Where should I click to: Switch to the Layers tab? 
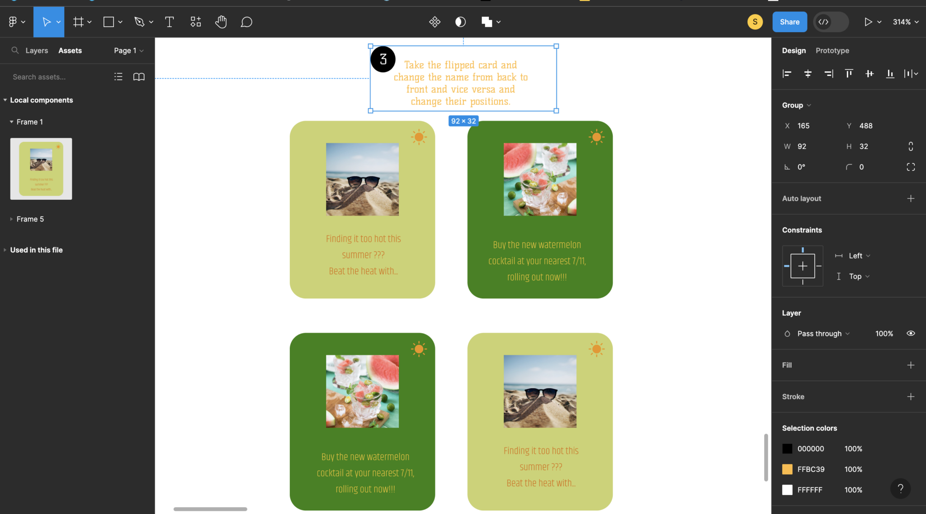[37, 51]
